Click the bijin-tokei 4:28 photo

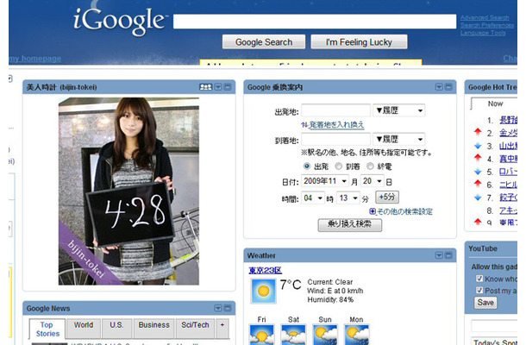(128, 191)
